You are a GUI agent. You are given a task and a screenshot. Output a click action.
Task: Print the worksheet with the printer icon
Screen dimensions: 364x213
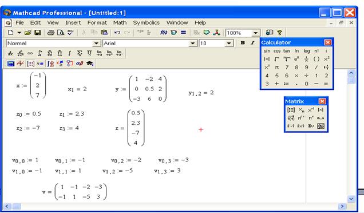[x=51, y=33]
